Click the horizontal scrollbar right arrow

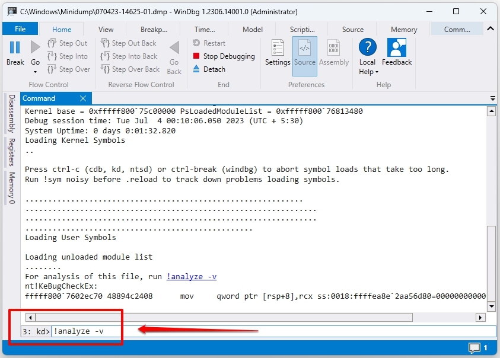(480, 318)
